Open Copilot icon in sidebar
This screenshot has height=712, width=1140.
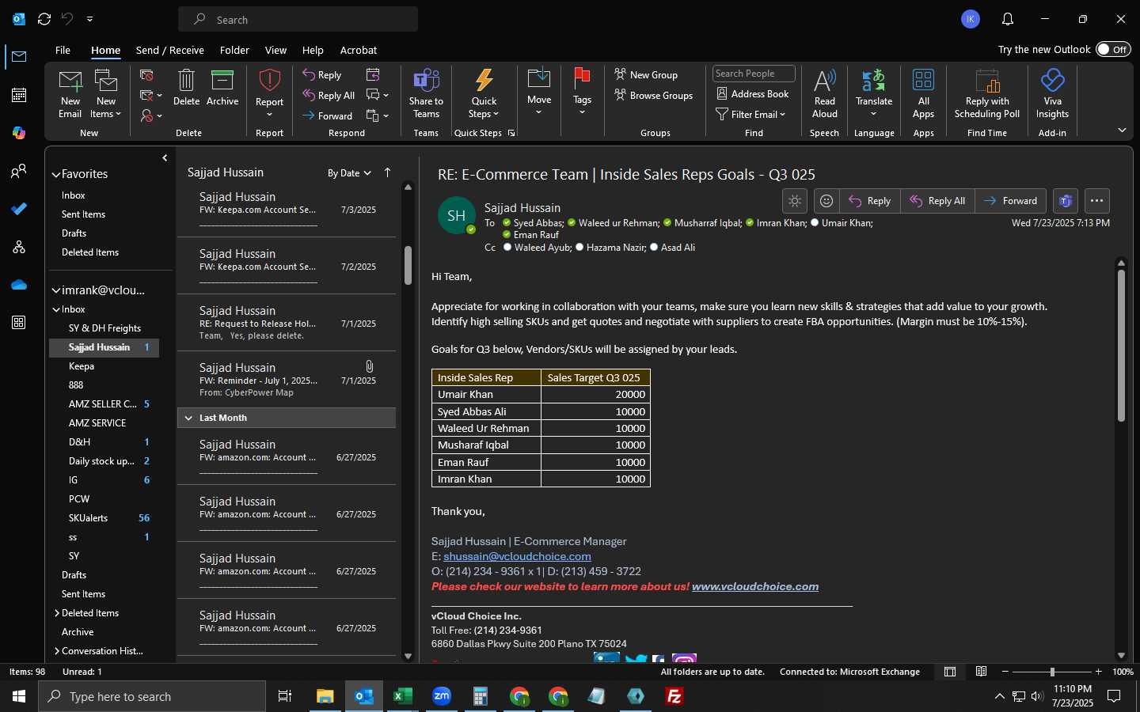coord(19,133)
